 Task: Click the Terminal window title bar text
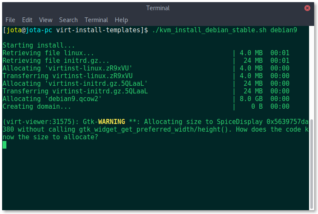click(158, 8)
